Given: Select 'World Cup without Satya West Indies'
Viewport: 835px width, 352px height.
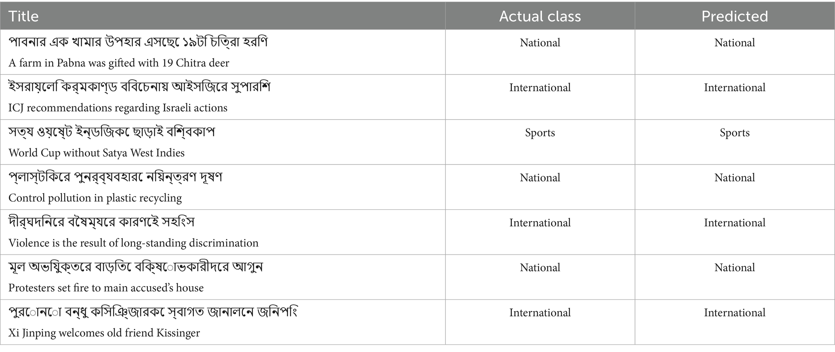Looking at the screenshot, I should [x=96, y=153].
